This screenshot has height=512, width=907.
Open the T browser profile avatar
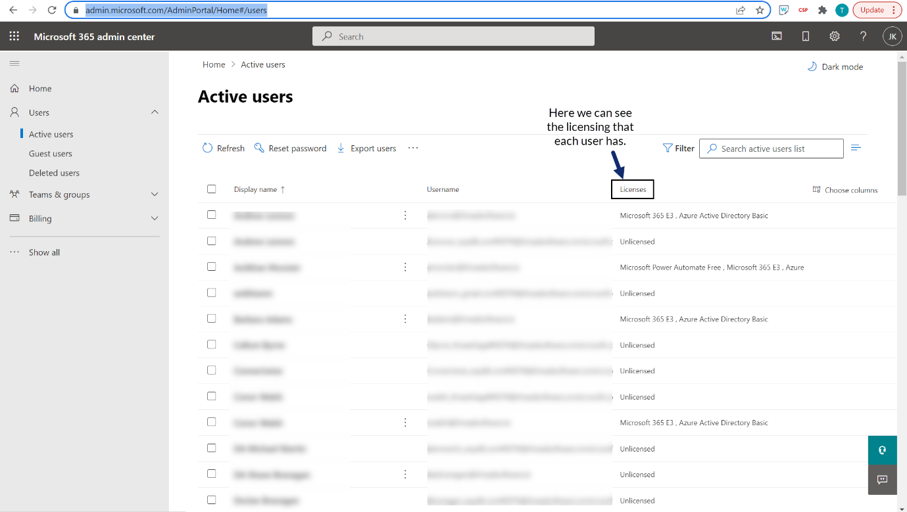[x=842, y=10]
